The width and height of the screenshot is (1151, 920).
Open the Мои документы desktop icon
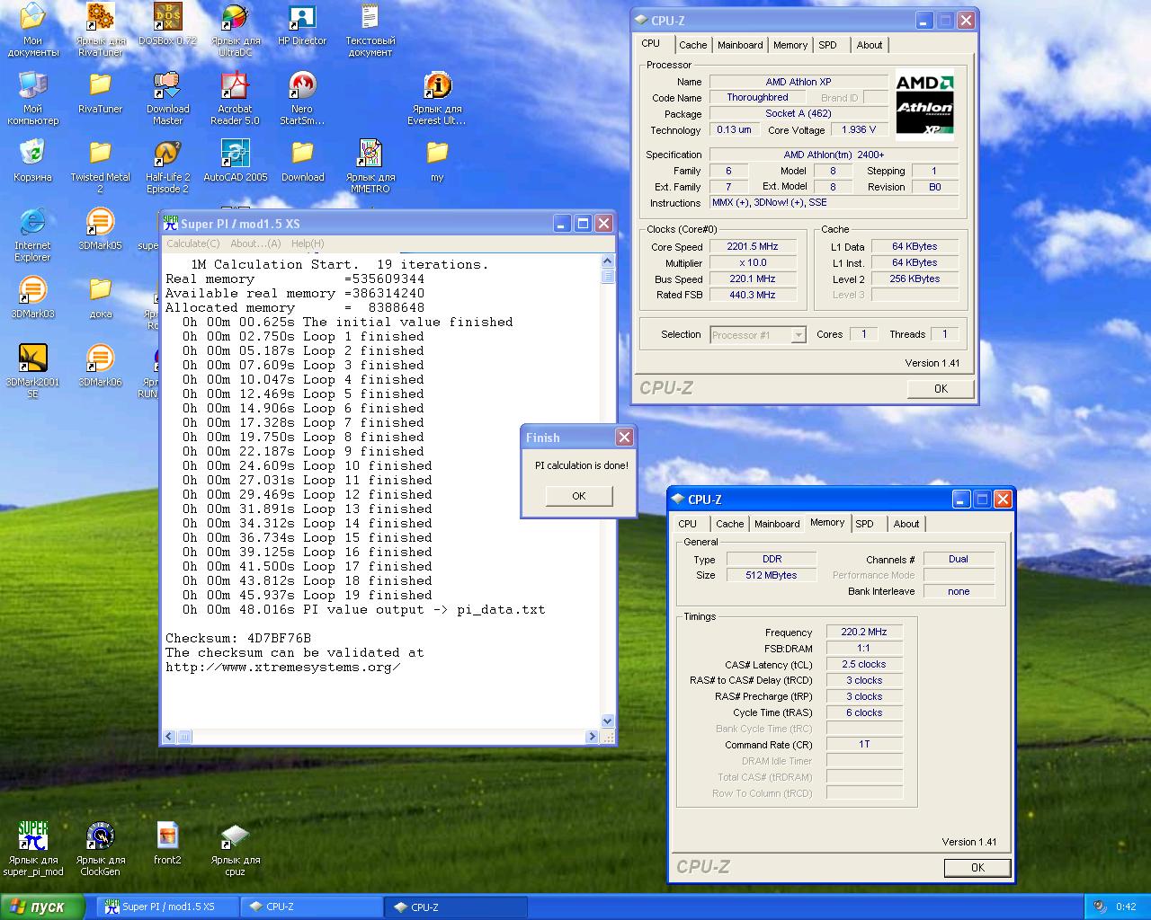click(x=32, y=17)
